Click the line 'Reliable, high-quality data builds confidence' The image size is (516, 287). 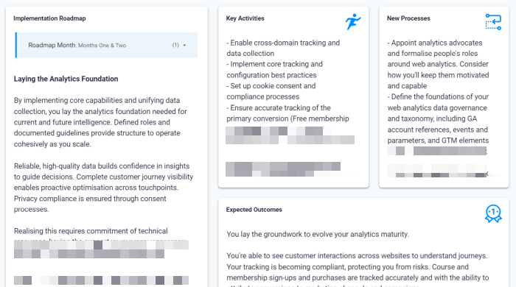(x=102, y=166)
